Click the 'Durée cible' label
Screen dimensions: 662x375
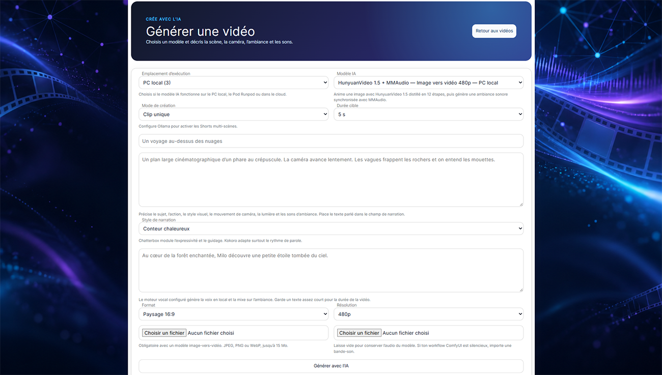pos(348,105)
